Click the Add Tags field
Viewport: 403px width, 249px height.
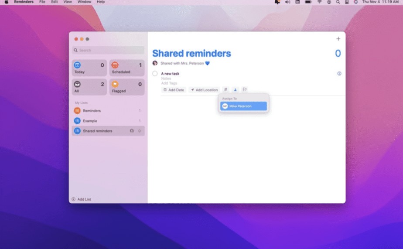coord(169,83)
